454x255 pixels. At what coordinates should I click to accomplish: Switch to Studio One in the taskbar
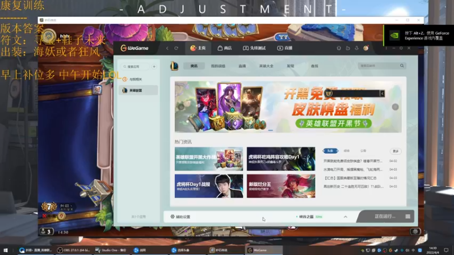[x=112, y=250]
